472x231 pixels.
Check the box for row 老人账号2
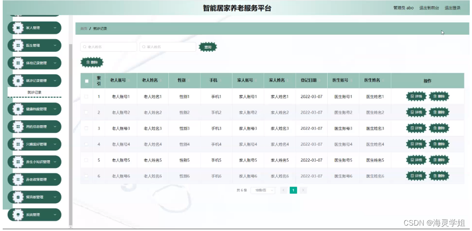(86, 112)
